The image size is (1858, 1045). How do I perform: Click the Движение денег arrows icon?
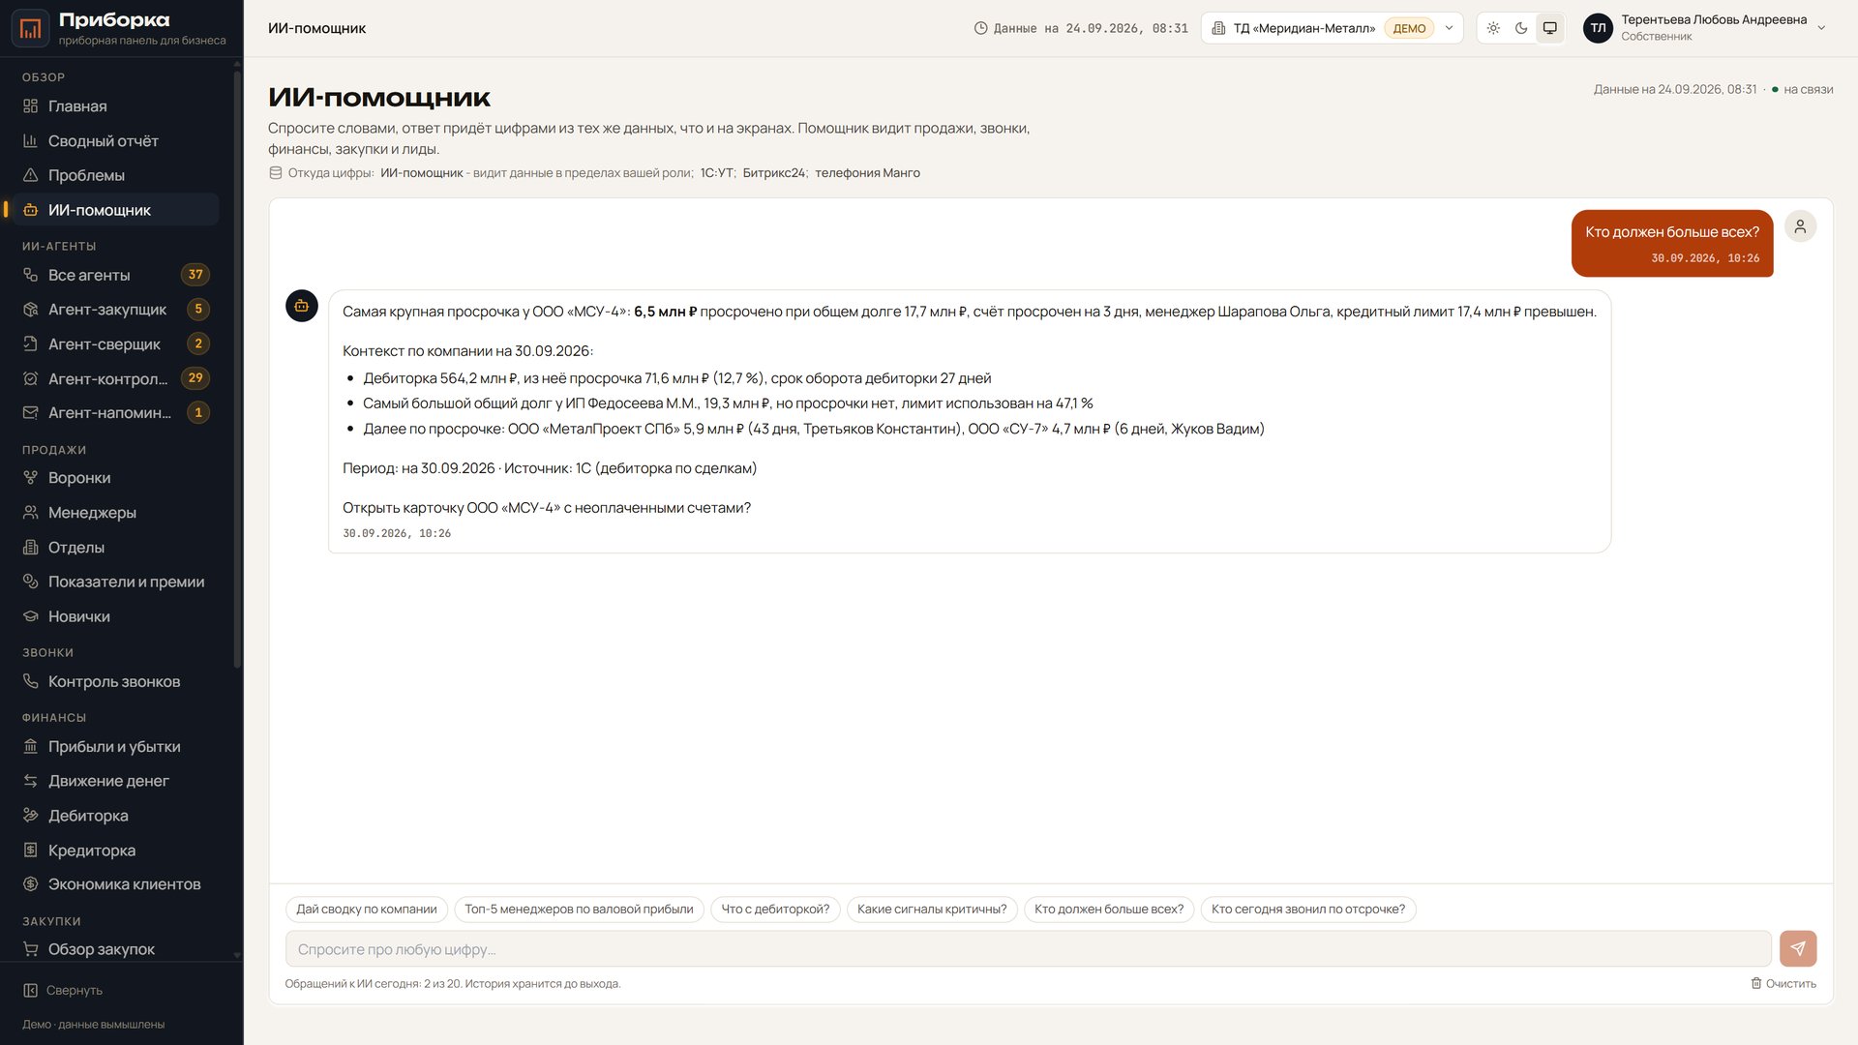click(x=30, y=781)
